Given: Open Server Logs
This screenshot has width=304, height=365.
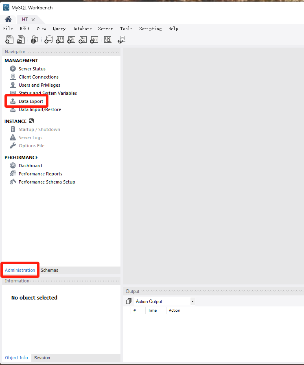Looking at the screenshot, I should point(31,138).
